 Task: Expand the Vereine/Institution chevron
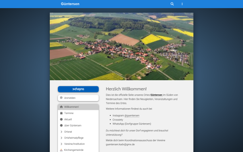coord(61,144)
